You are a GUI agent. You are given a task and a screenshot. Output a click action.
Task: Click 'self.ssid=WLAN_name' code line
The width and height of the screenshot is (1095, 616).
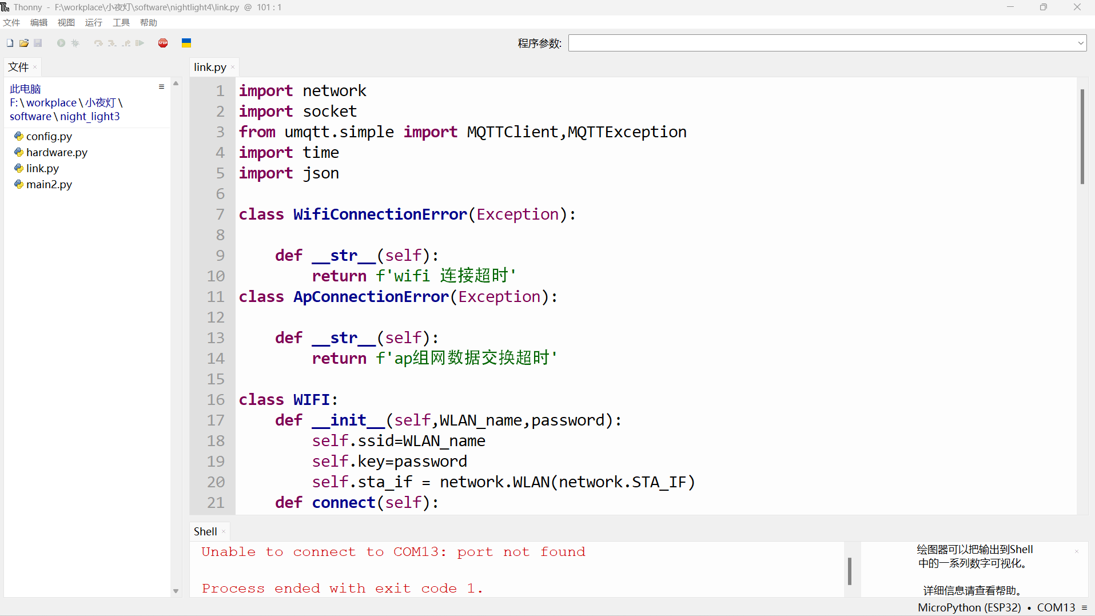[x=399, y=441]
